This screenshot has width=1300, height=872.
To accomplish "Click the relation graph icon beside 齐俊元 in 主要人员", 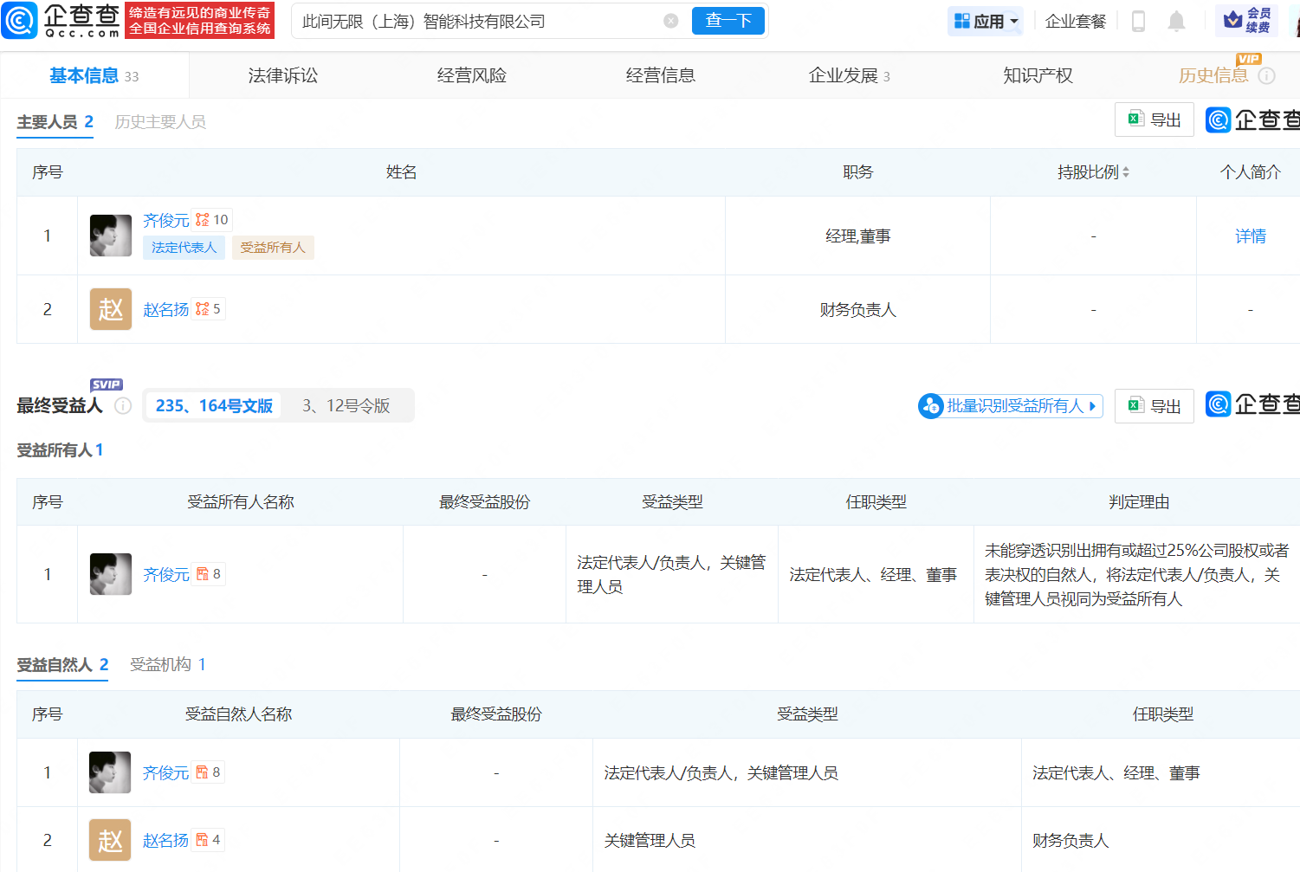I will [x=203, y=220].
